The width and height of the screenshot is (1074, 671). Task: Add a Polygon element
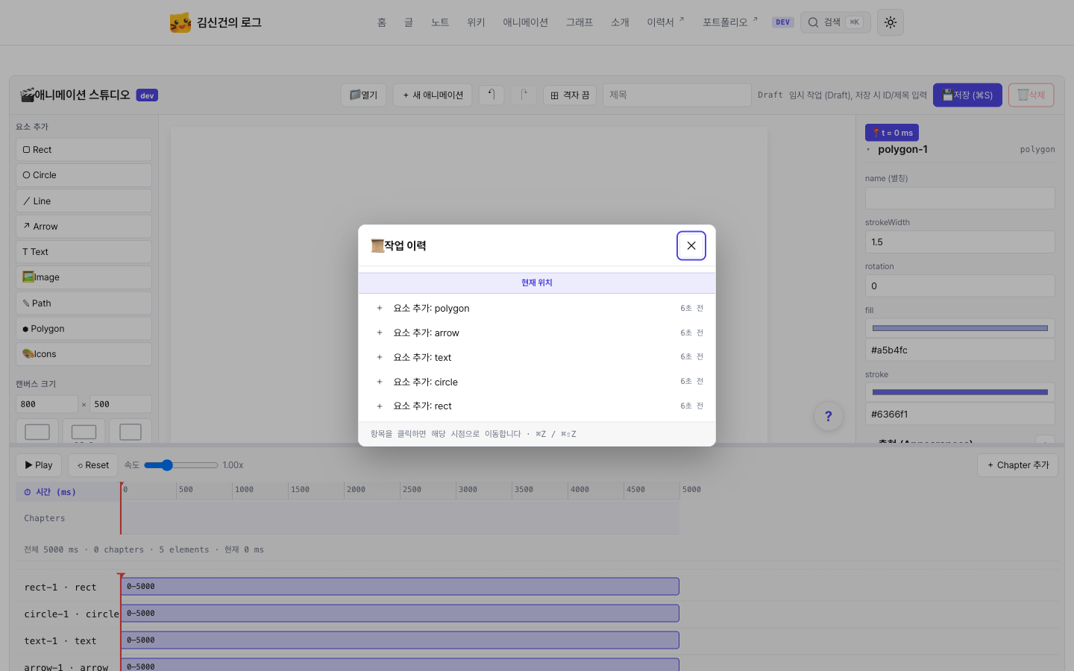tap(84, 329)
